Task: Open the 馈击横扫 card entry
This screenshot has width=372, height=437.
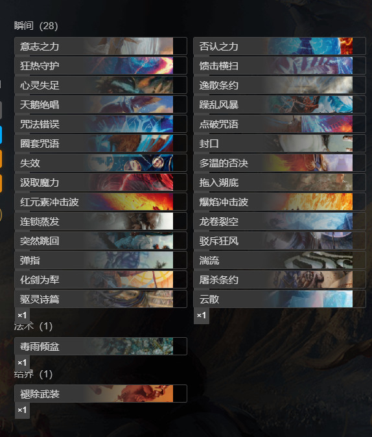Action: click(279, 65)
